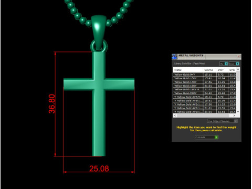Click the 17.56 grams cell for Yellow Gold:14KY

(x=209, y=82)
